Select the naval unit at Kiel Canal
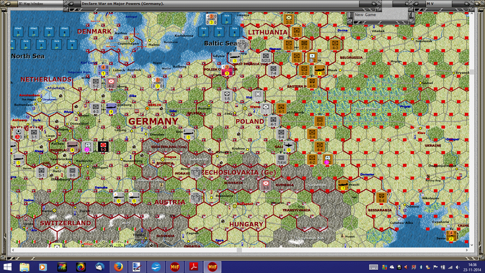 pyautogui.click(x=103, y=70)
